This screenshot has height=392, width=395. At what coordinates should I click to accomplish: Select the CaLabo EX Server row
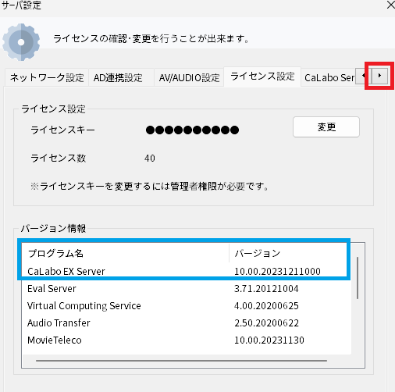(x=187, y=271)
